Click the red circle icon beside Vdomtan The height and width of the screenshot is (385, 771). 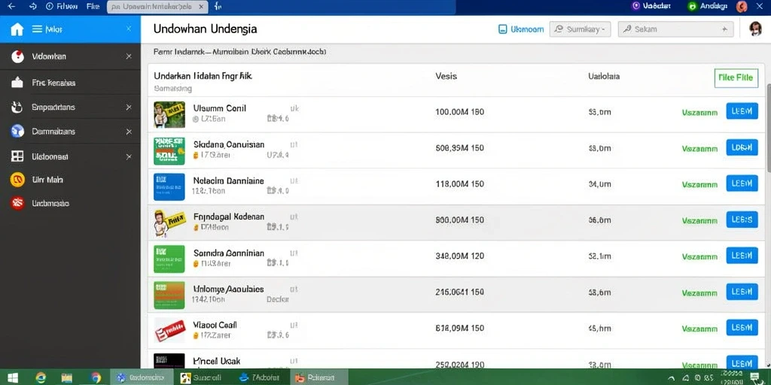pos(18,56)
